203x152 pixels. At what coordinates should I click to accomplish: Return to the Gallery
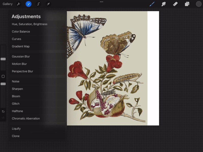(8, 4)
